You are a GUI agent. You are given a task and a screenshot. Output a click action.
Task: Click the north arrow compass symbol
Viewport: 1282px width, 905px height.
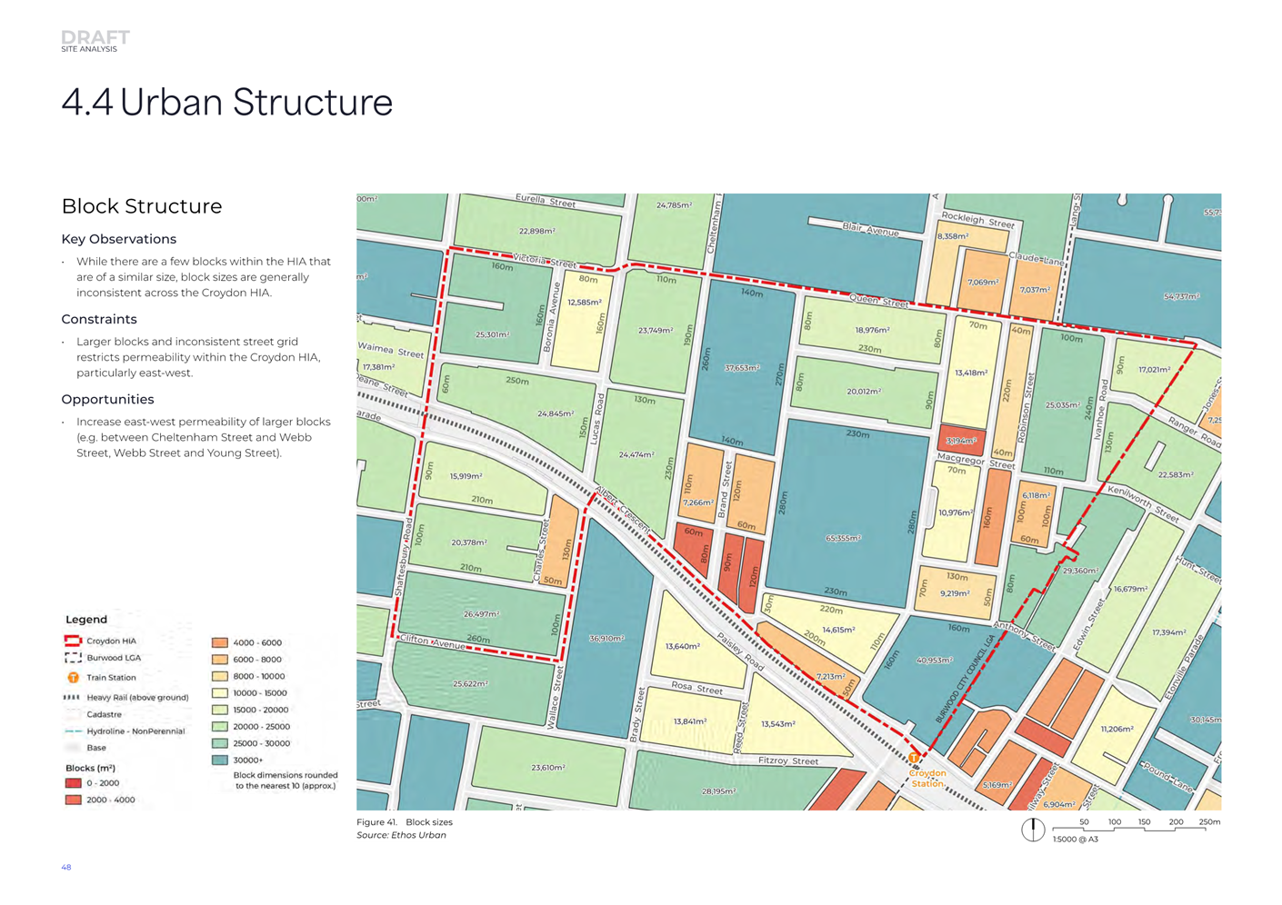click(x=1032, y=830)
